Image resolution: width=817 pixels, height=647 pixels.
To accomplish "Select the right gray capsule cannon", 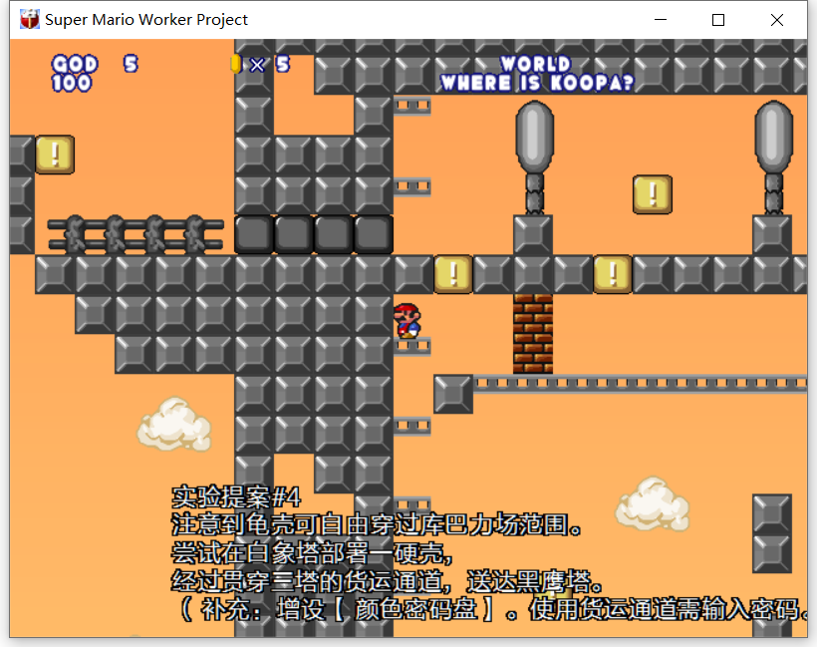I will (774, 157).
